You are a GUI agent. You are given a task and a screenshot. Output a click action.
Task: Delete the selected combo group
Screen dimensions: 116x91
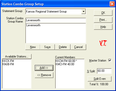click(x=63, y=47)
